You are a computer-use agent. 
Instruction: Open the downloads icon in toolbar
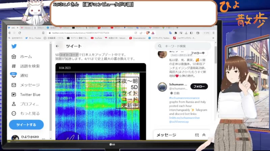(186, 33)
